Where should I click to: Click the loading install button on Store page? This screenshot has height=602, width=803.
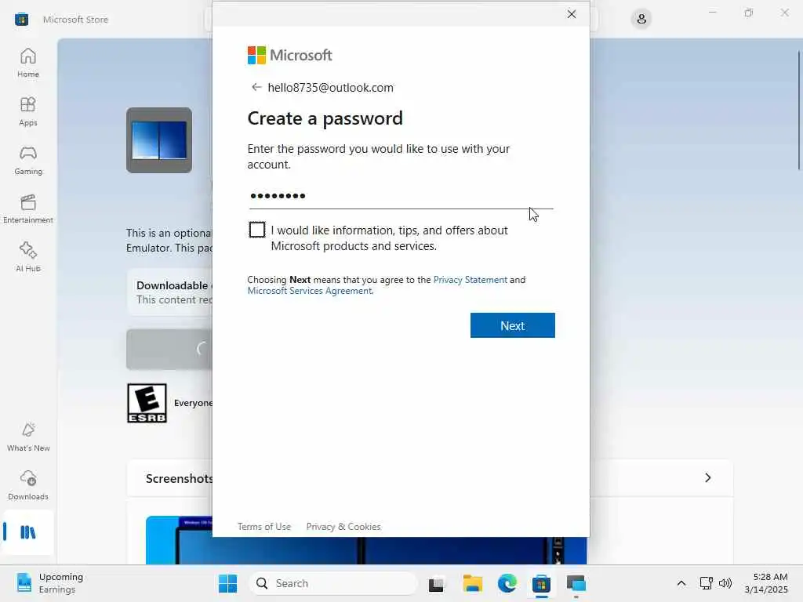coord(169,350)
